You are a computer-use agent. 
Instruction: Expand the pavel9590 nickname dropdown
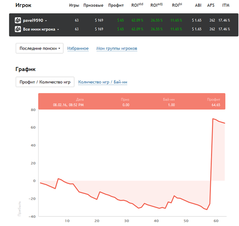(46, 21)
